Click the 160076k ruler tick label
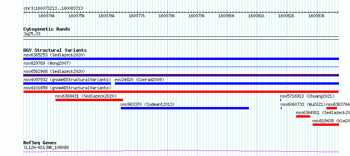 pyautogui.click(x=107, y=16)
